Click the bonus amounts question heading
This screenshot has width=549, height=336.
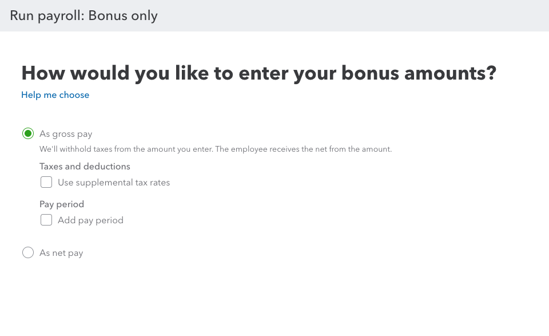click(259, 73)
